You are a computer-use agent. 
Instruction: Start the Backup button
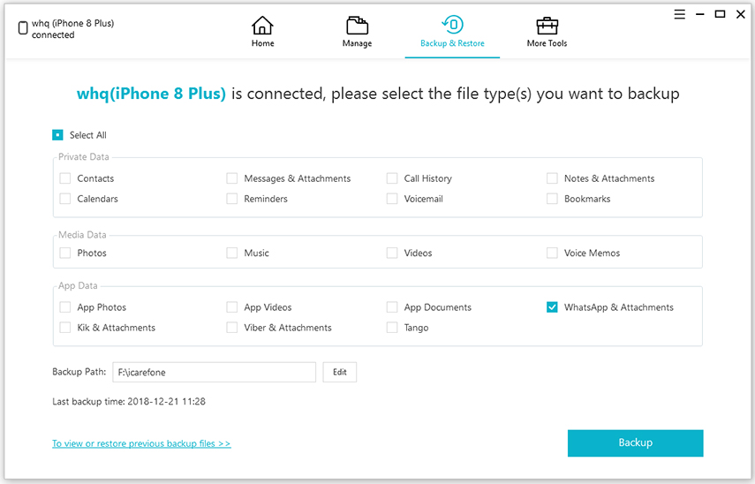click(635, 443)
